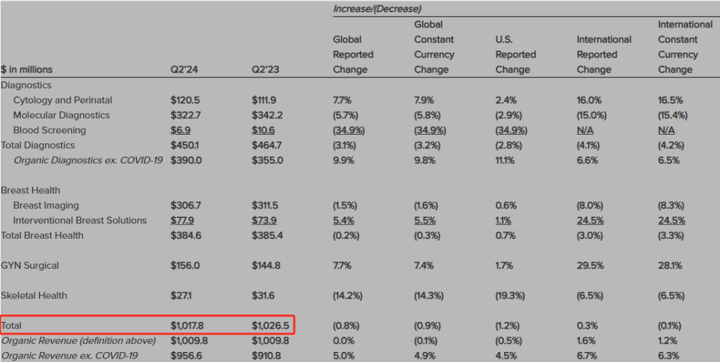720x362 pixels.
Task: Select the Increase/(Decrease) heading
Action: [377, 9]
